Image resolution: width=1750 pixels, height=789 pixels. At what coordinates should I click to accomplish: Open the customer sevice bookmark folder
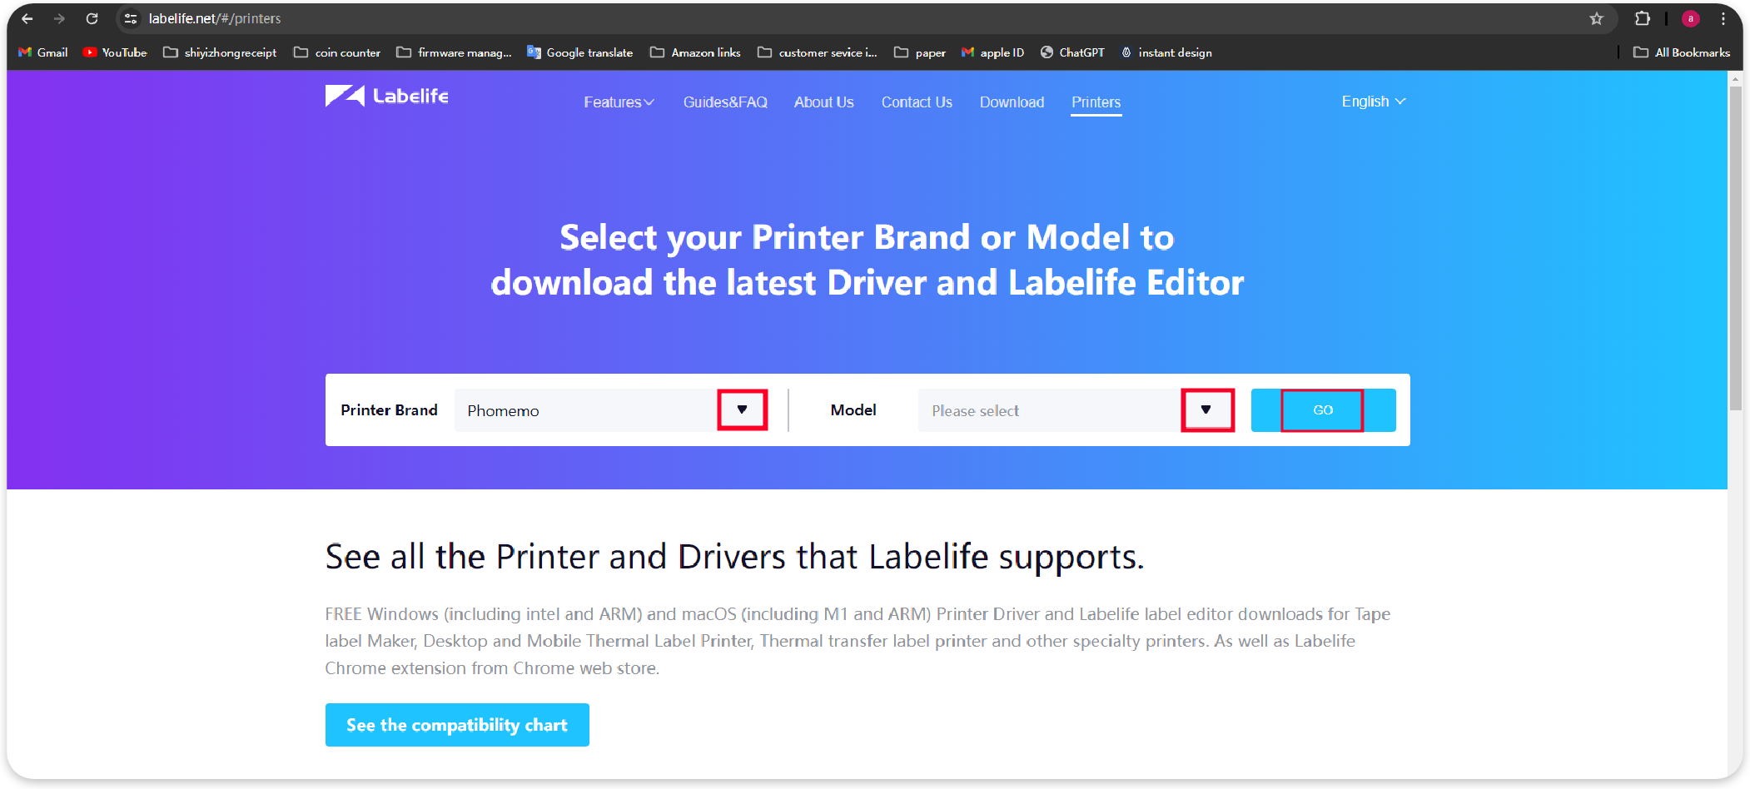pyautogui.click(x=818, y=52)
